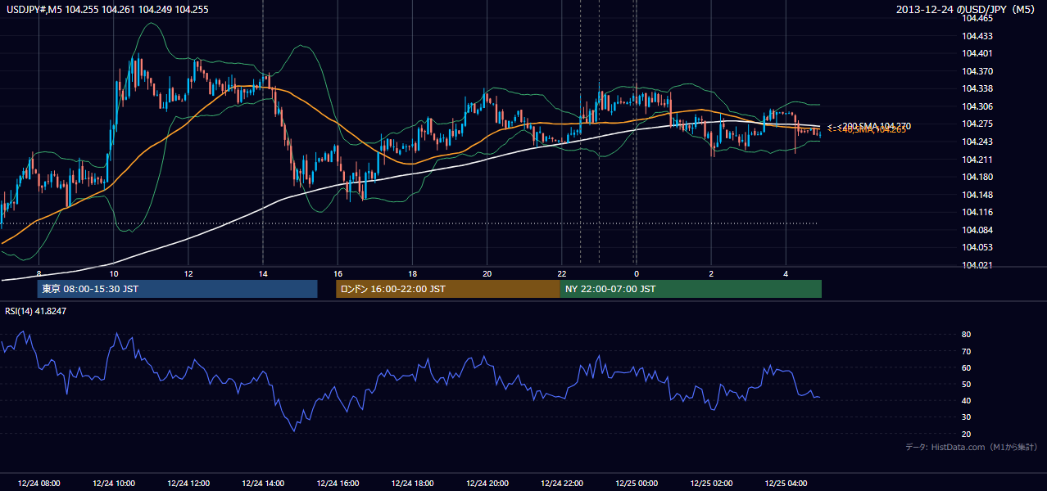
Task: Click the 12/24 14:00 date axis label
Action: 263,483
